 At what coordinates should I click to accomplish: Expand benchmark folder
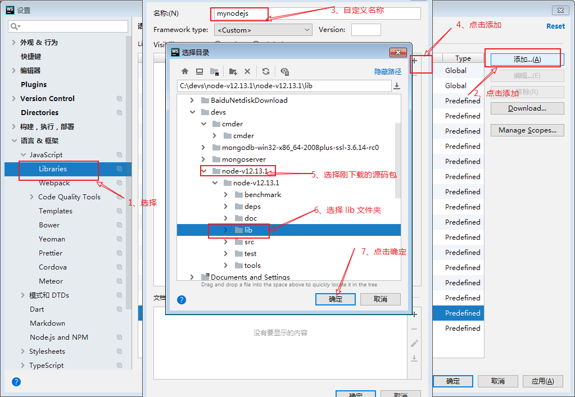coord(226,194)
